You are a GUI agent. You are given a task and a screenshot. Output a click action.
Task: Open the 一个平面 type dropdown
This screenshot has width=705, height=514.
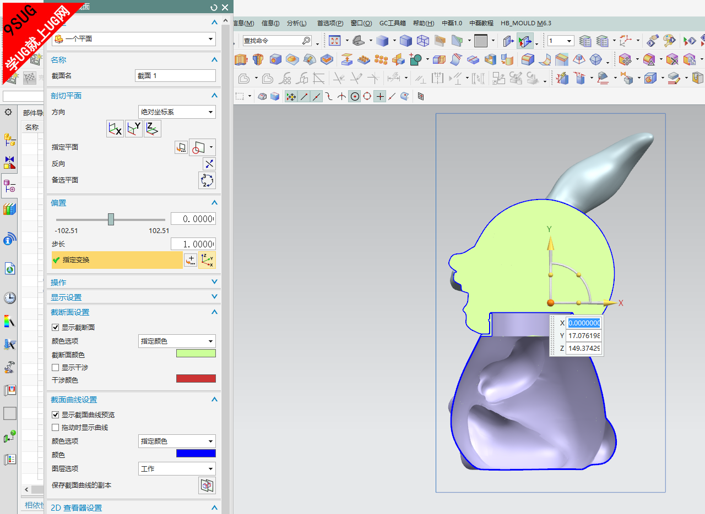134,39
